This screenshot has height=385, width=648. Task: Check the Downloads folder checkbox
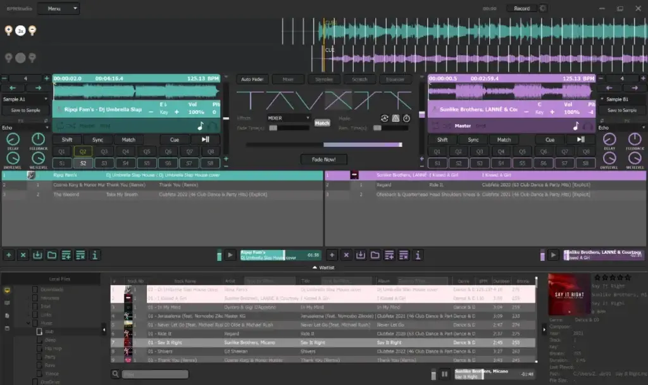pyautogui.click(x=35, y=289)
